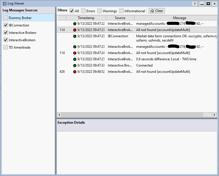
Task: Click the Clear button
Action: point(157,11)
